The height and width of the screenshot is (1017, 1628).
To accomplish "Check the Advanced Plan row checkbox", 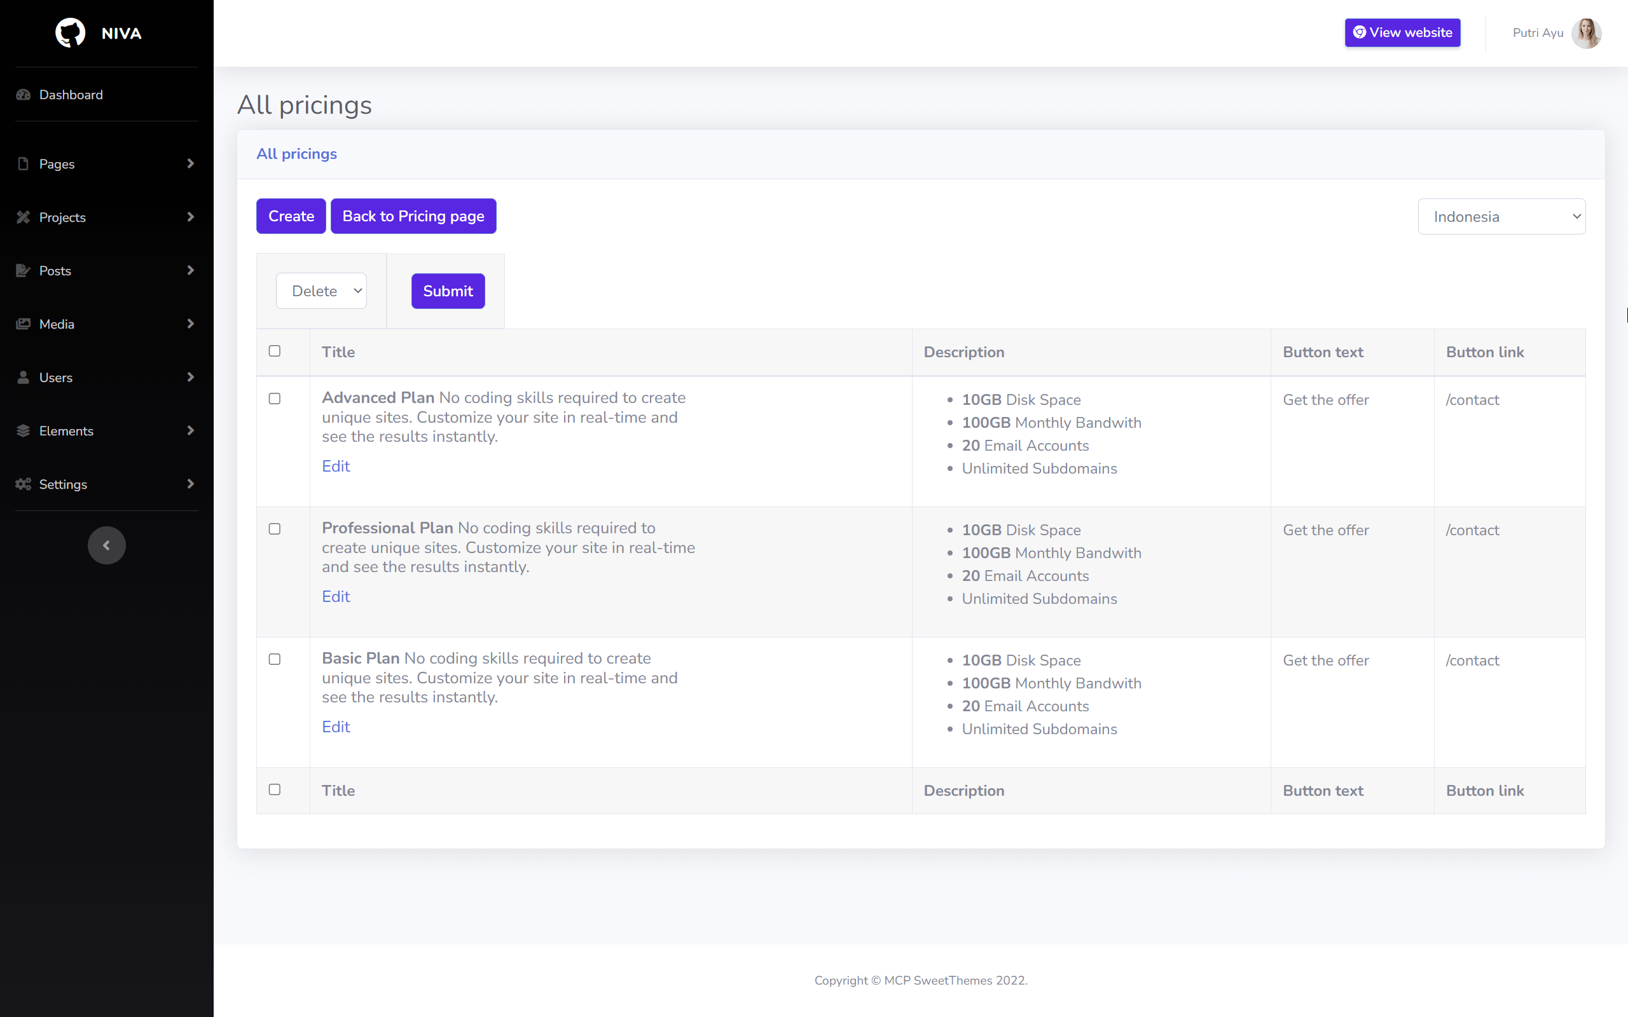I will click(x=275, y=398).
